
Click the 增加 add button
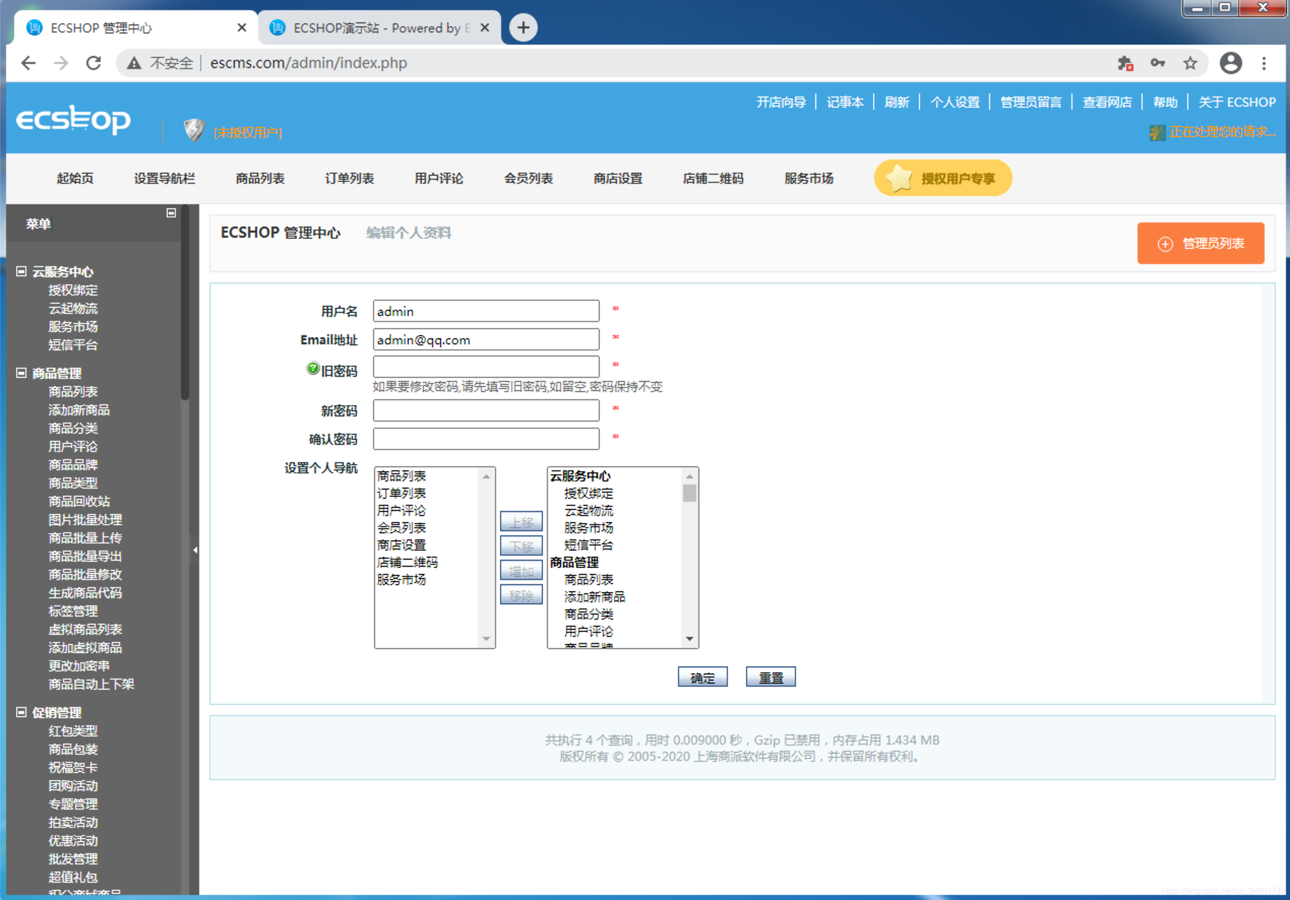521,571
